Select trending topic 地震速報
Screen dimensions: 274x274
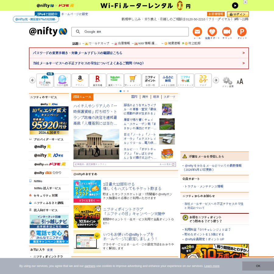click(174, 43)
